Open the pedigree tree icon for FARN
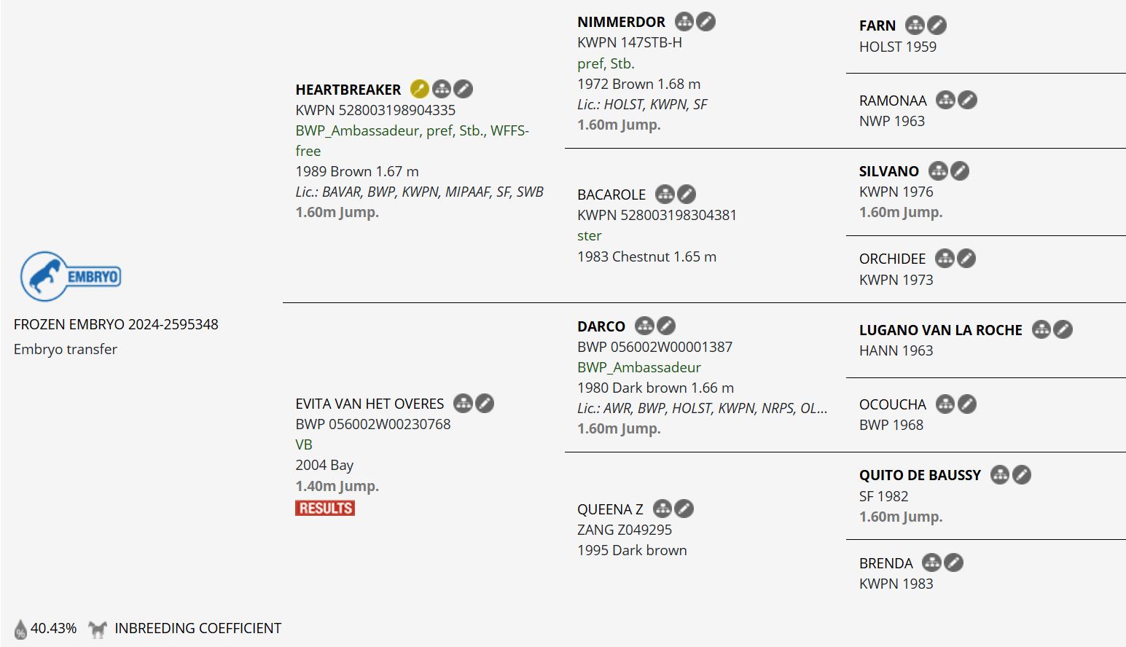The width and height of the screenshot is (1126, 647). pos(915,26)
